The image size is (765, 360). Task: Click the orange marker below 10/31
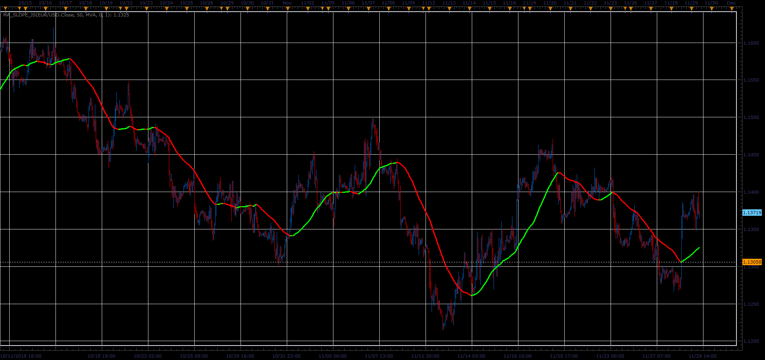click(267, 9)
